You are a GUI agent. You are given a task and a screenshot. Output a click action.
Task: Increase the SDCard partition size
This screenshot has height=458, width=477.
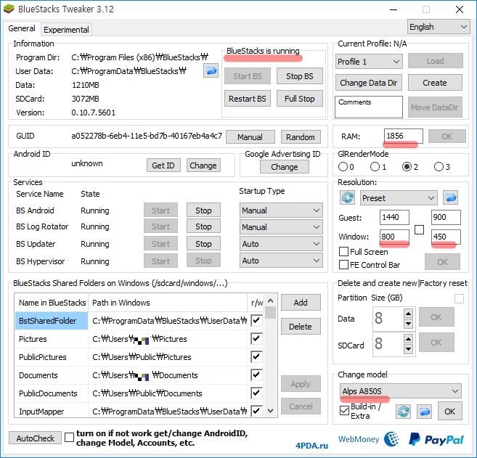click(x=408, y=338)
